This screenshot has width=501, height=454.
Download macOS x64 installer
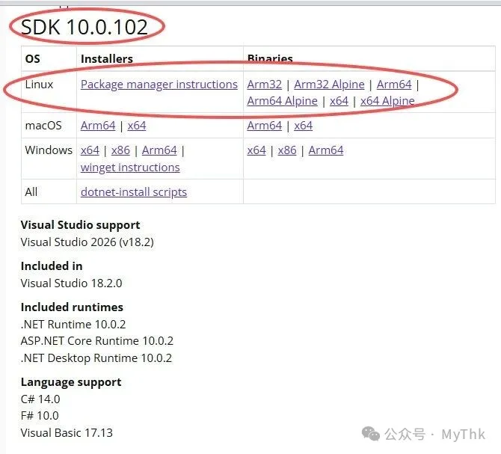pyautogui.click(x=137, y=126)
